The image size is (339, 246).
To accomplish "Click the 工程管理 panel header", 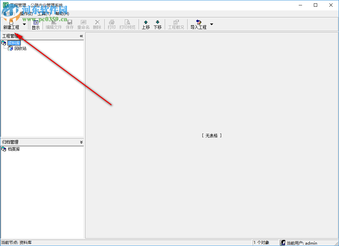I will (42, 36).
